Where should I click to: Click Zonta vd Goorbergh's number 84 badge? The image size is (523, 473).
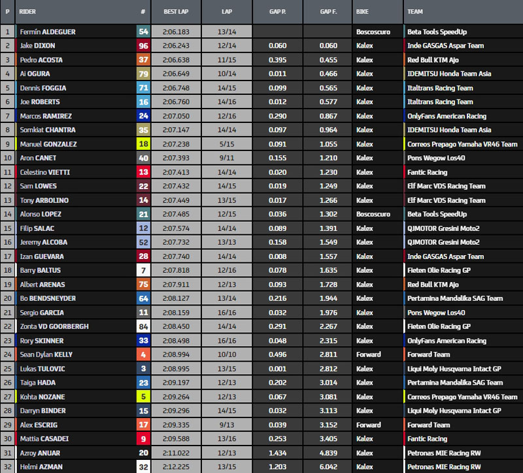(x=143, y=326)
